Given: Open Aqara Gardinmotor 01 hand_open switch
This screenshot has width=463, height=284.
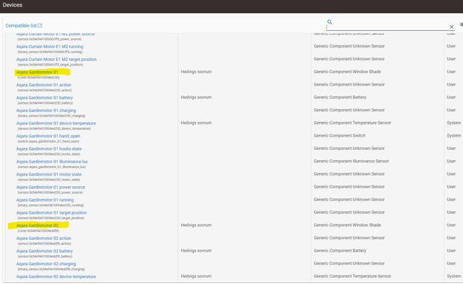Looking at the screenshot, I should 48,136.
